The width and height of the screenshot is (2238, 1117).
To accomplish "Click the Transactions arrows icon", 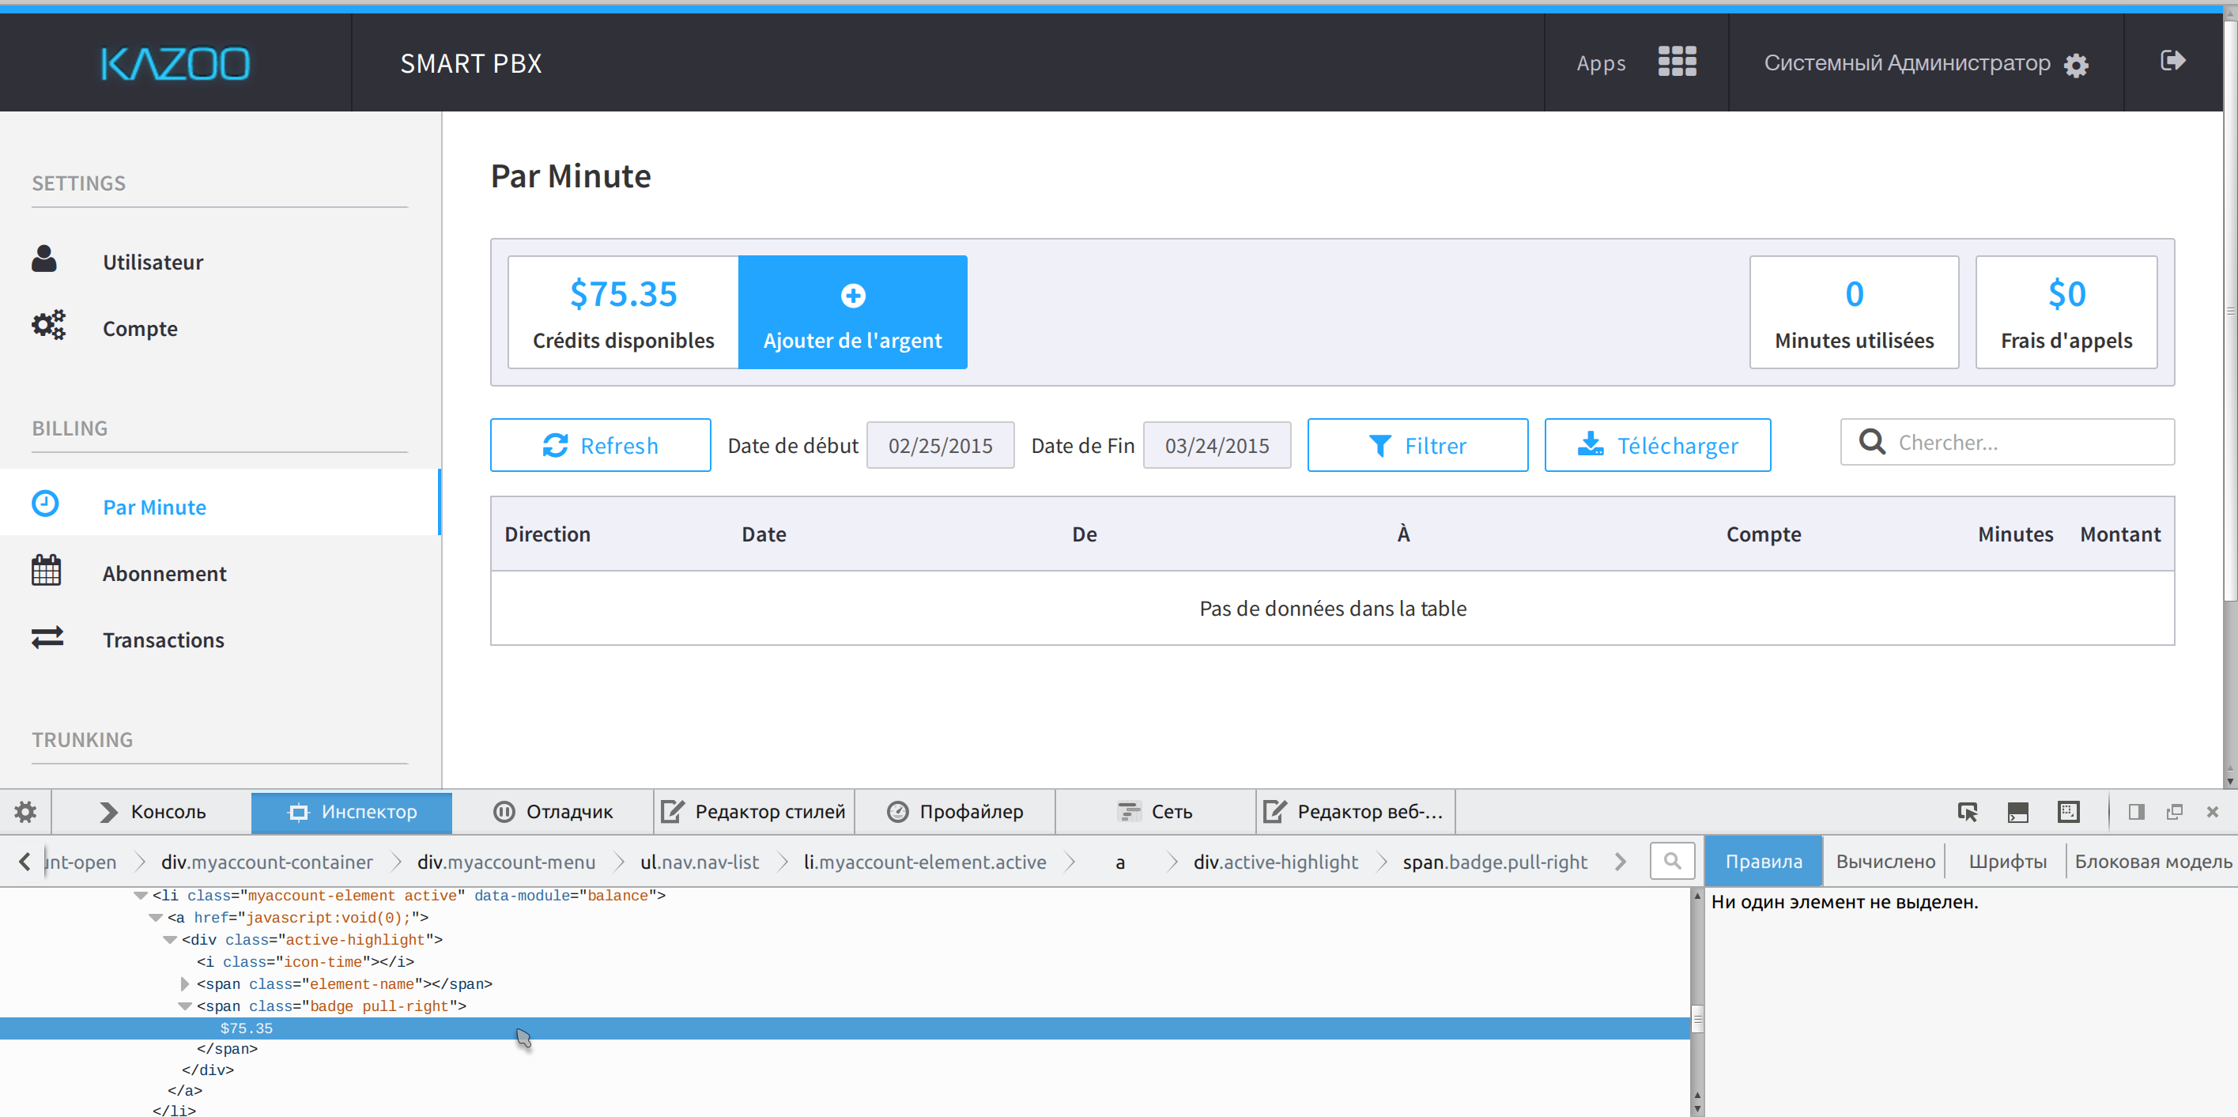I will coord(47,639).
